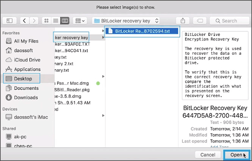252x161 pixels.
Task: Select BitLocker Re...8702594.txt file
Action: [x=142, y=31]
